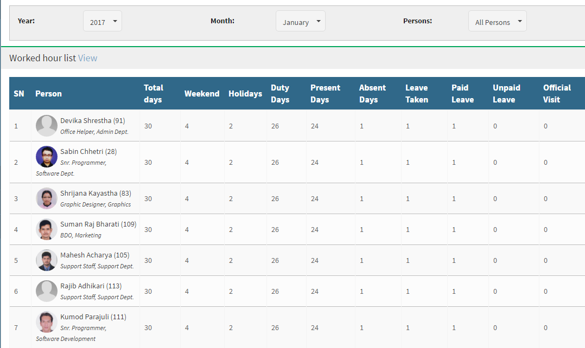Click Devika Shrestha's avatar placeholder
This screenshot has height=348, width=585.
point(47,126)
